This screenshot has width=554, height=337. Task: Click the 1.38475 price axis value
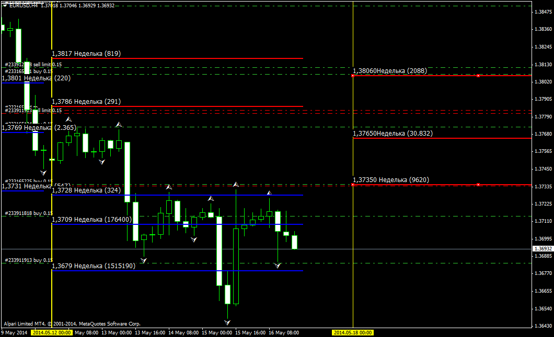pos(544,12)
